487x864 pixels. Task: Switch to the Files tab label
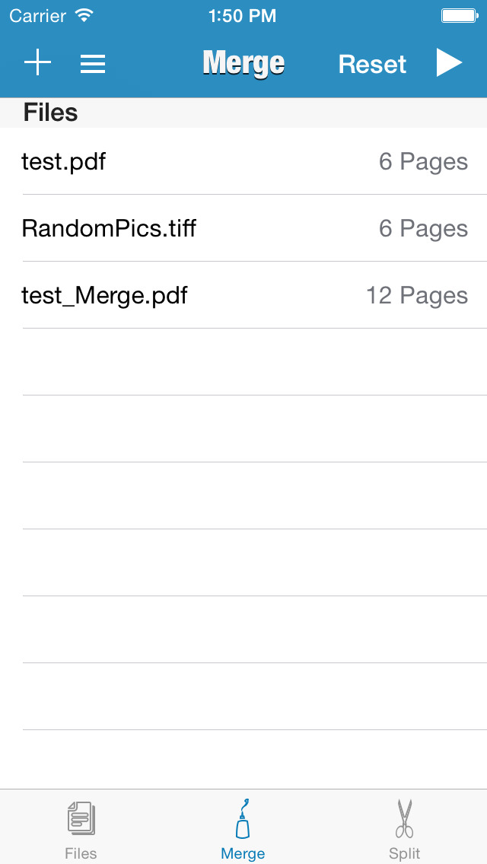(x=81, y=853)
